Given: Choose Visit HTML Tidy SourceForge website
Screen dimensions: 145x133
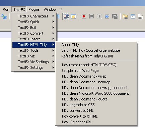Looking at the screenshot, I should 96,50.
